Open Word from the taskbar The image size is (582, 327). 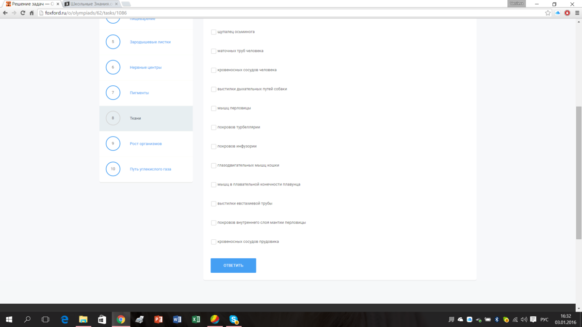pos(177,320)
